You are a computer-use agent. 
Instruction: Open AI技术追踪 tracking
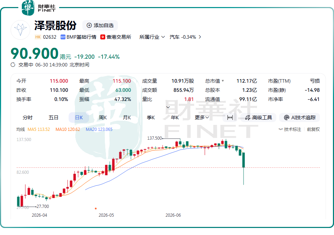300,118
